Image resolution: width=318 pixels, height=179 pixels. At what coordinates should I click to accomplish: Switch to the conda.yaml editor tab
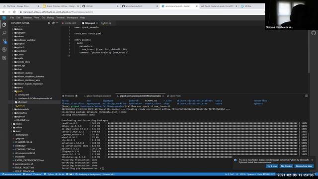[71, 23]
